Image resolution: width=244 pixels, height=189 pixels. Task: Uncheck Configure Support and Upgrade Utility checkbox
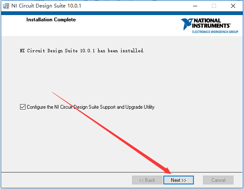[23, 107]
